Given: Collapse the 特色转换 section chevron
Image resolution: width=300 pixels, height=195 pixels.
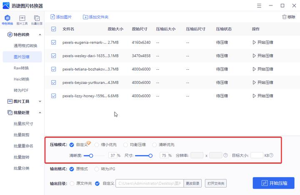Looking at the screenshot, I should [x=40, y=35].
